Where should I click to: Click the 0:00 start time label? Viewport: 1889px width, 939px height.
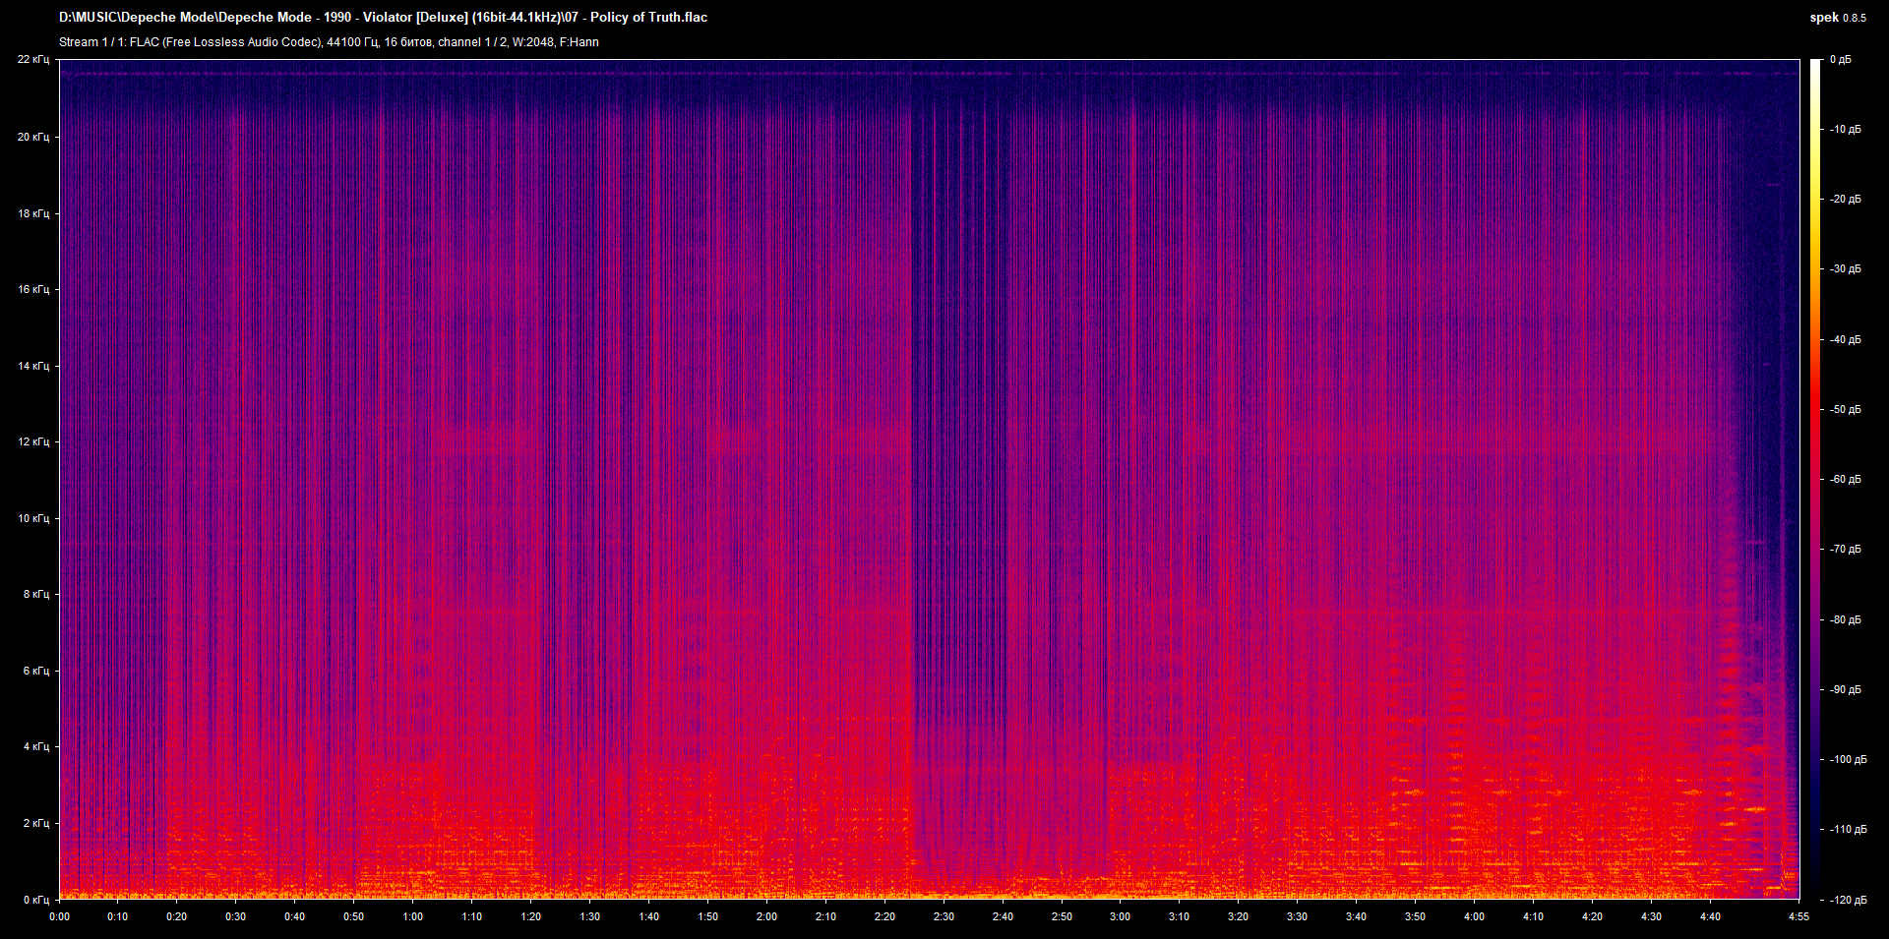tap(59, 916)
